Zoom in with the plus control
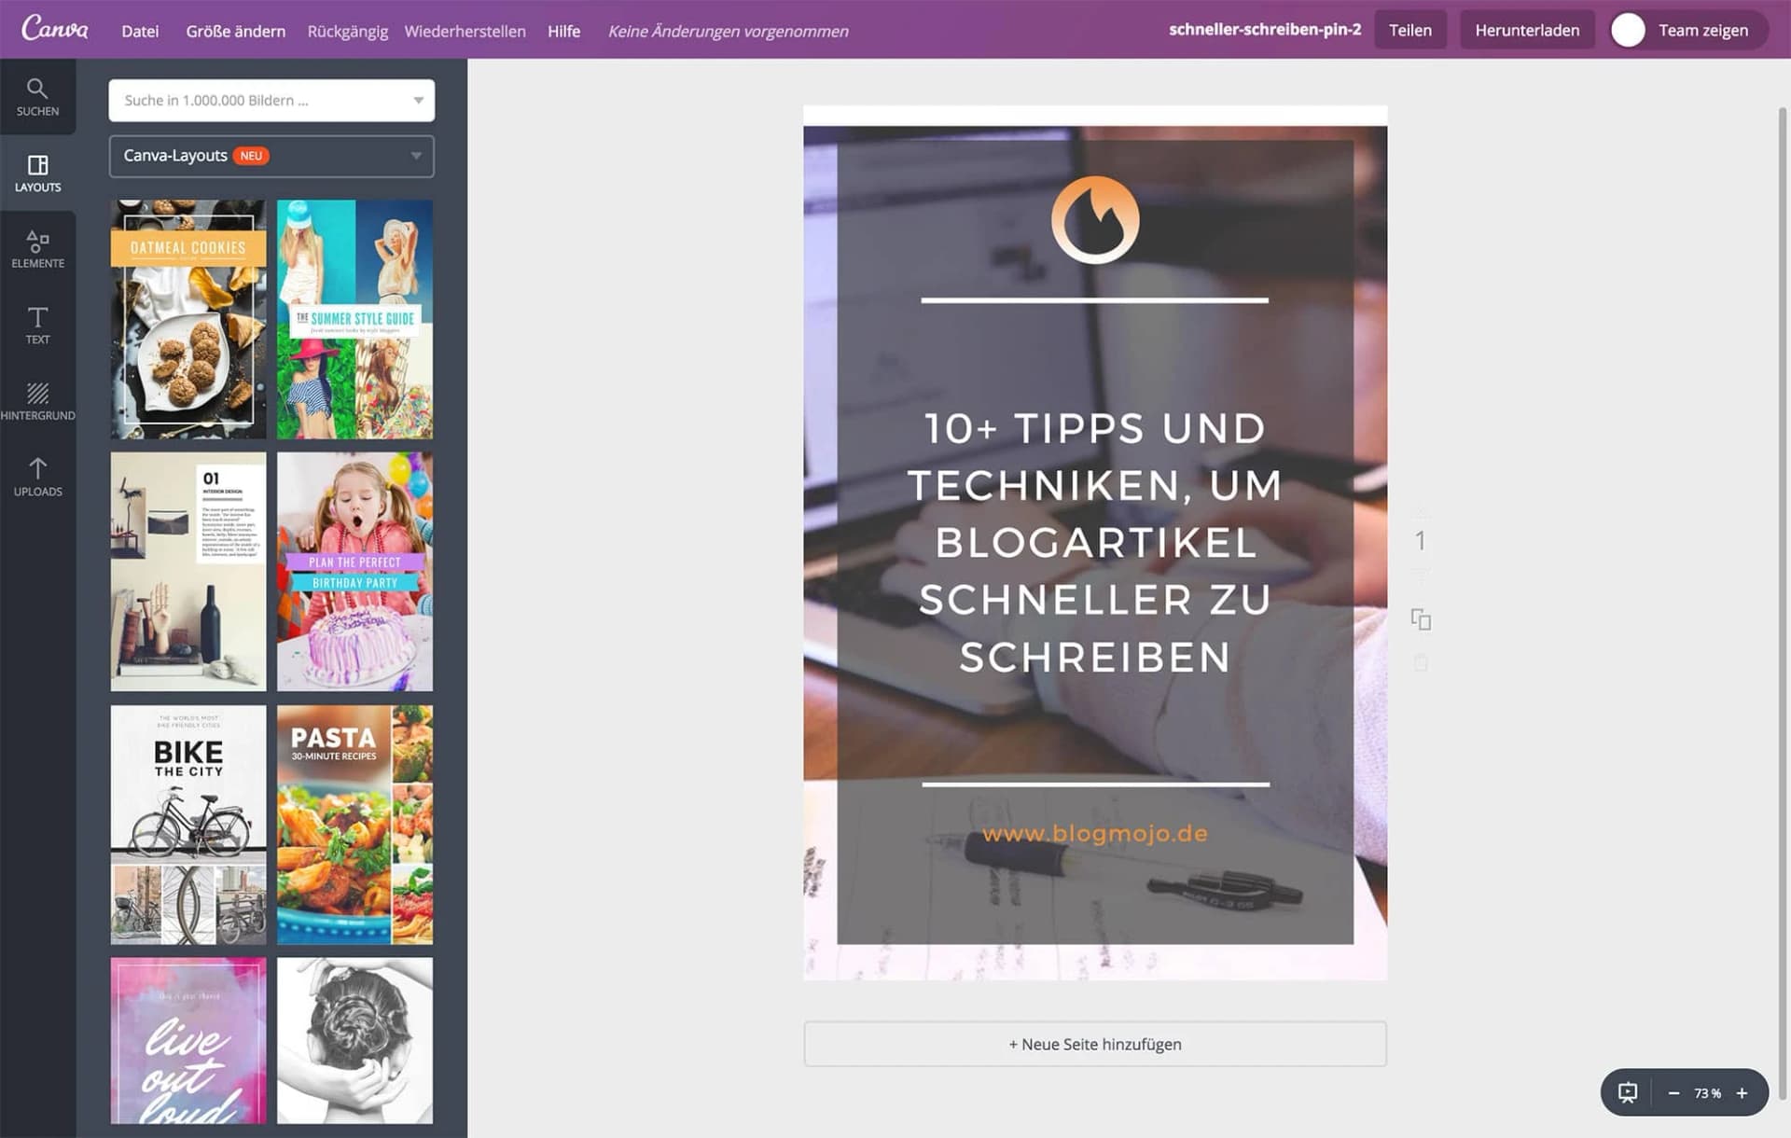Image resolution: width=1791 pixels, height=1138 pixels. (1741, 1092)
